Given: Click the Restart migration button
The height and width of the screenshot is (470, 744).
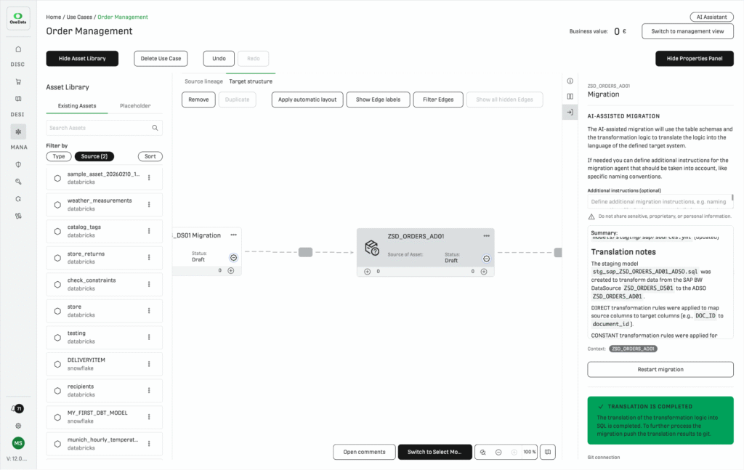Looking at the screenshot, I should pyautogui.click(x=660, y=370).
